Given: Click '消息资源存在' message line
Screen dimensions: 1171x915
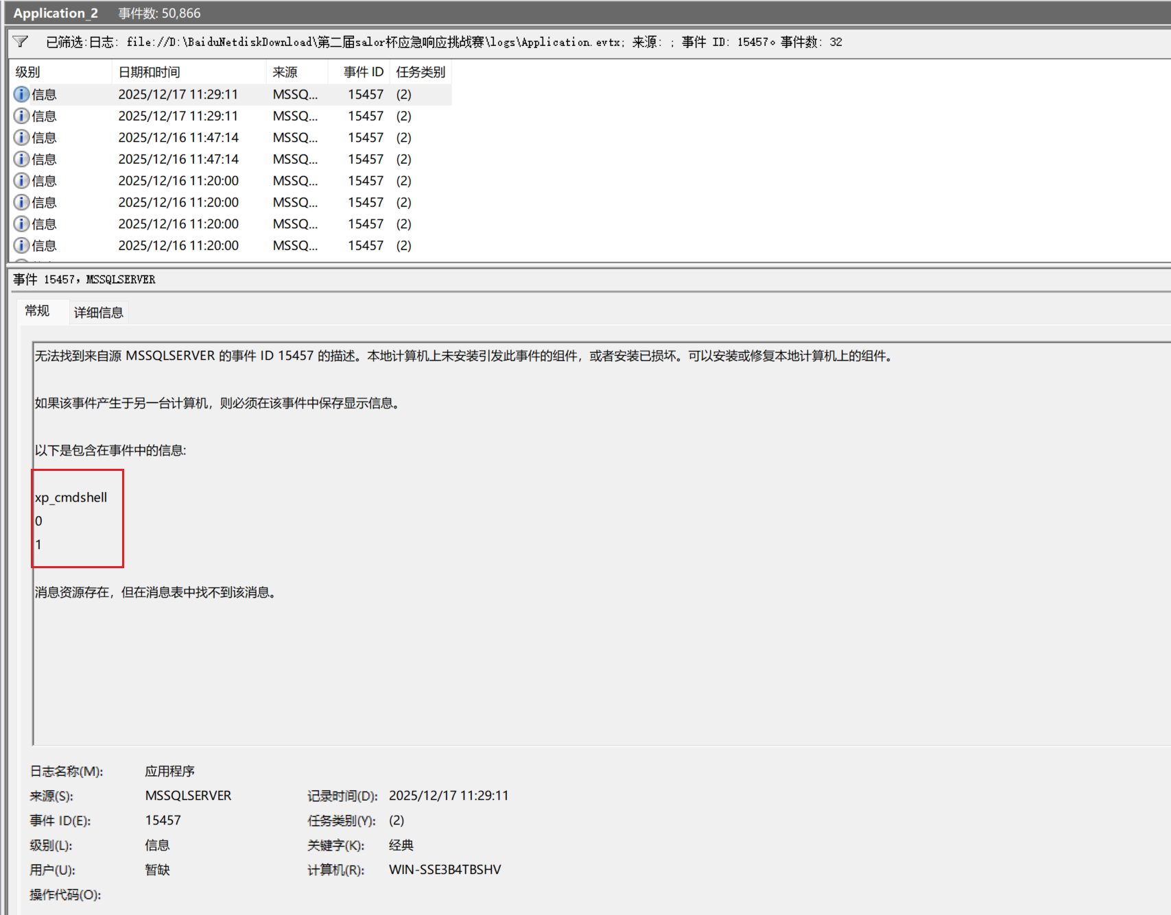Looking at the screenshot, I should click(156, 592).
